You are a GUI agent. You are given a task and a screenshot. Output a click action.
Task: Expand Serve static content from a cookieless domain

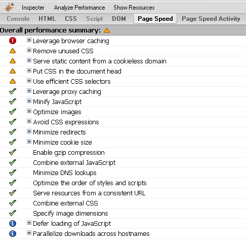point(29,60)
